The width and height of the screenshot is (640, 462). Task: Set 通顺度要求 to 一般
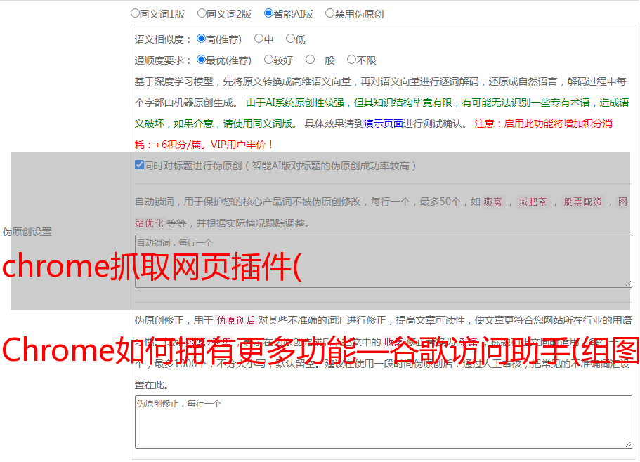click(x=311, y=60)
